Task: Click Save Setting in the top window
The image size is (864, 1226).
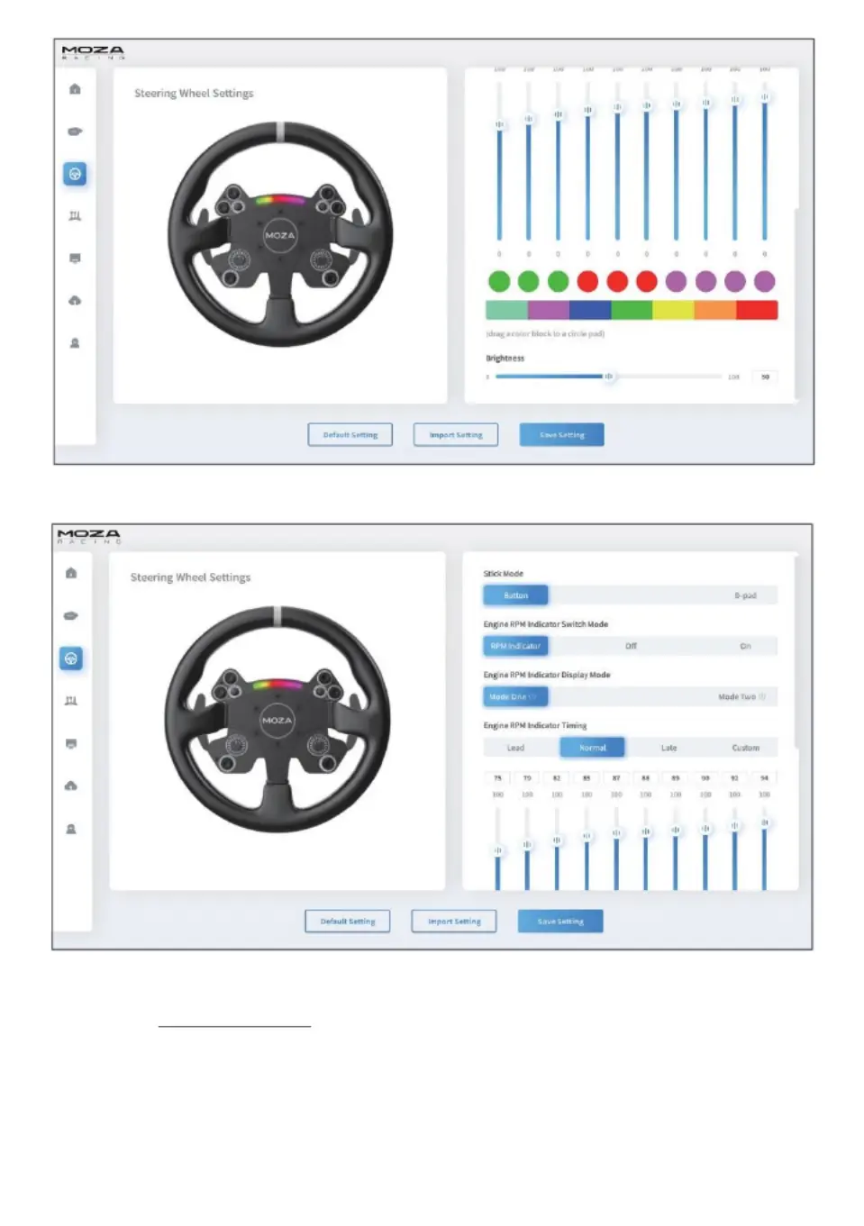Action: tap(561, 435)
